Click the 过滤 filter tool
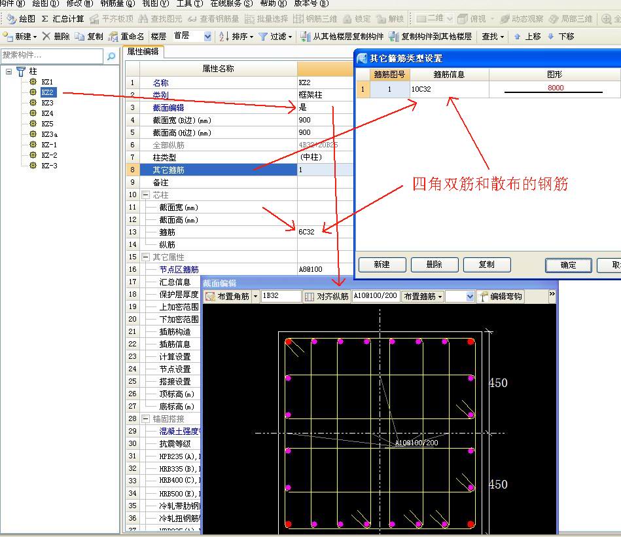The image size is (621, 537). 275,37
